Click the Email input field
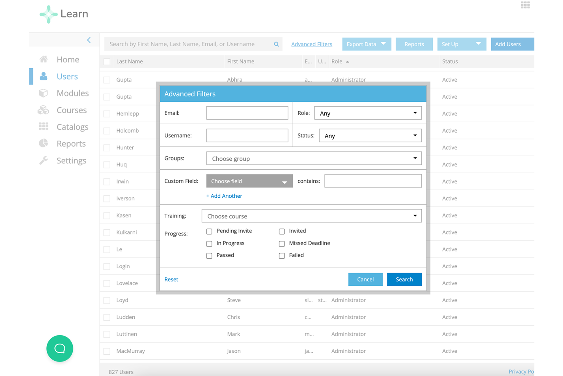Viewport: 563px width, 376px height. click(x=247, y=113)
